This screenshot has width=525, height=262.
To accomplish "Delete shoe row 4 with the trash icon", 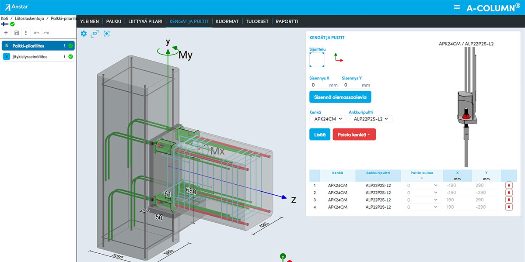I will point(509,207).
